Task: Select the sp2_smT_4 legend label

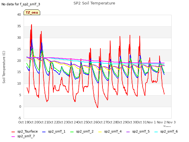Action: [x=113, y=131]
